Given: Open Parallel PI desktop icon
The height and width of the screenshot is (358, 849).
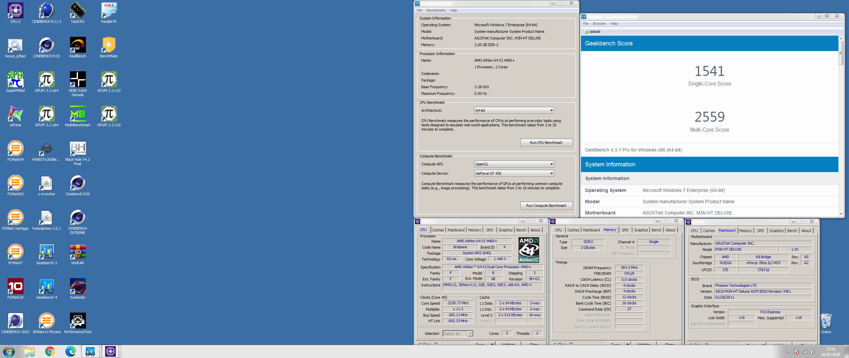Looking at the screenshot, I should pos(109,13).
